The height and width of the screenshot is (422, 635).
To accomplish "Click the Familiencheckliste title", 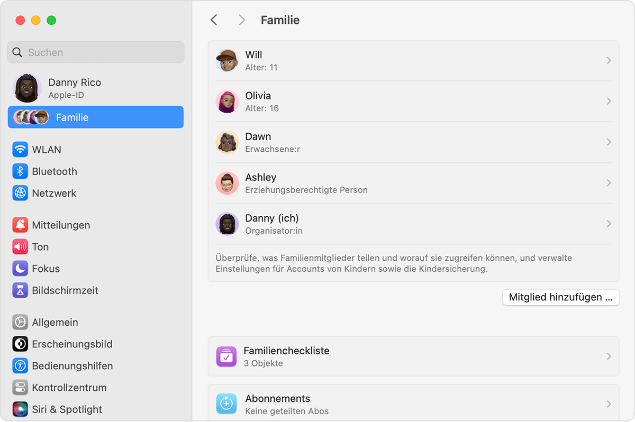I will click(286, 351).
